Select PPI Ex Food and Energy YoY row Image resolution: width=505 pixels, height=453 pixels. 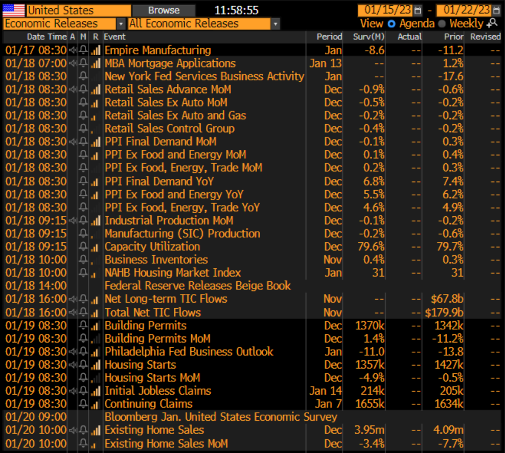252,194
